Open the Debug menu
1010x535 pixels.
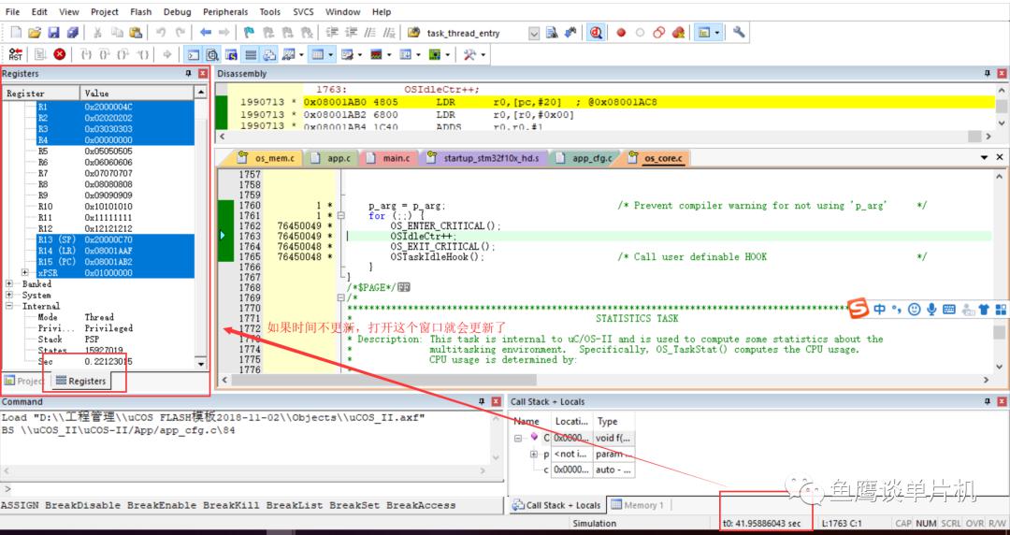point(177,11)
